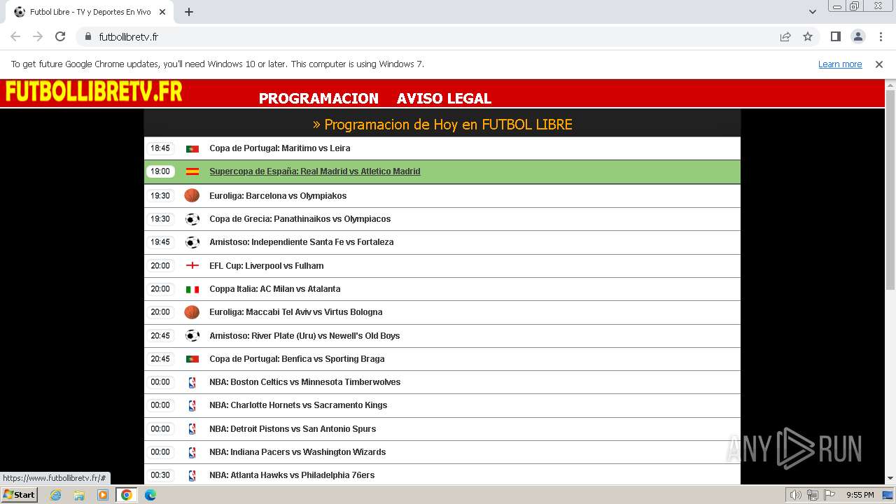Open Euroliga: Maccabi Tel Aviv vs Virtus Bologna

tap(295, 312)
